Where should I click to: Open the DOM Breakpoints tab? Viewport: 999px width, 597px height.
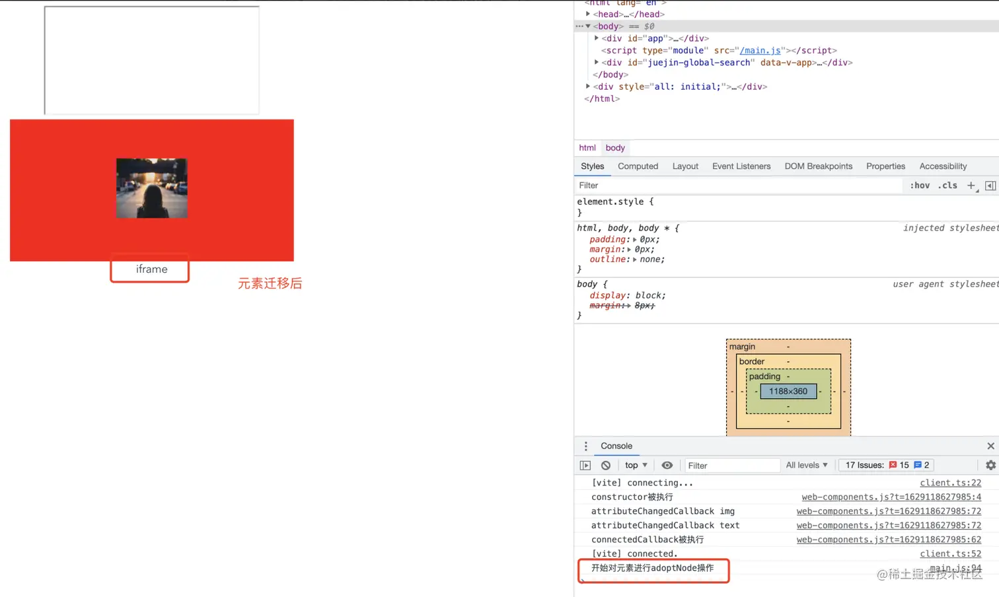pyautogui.click(x=818, y=166)
